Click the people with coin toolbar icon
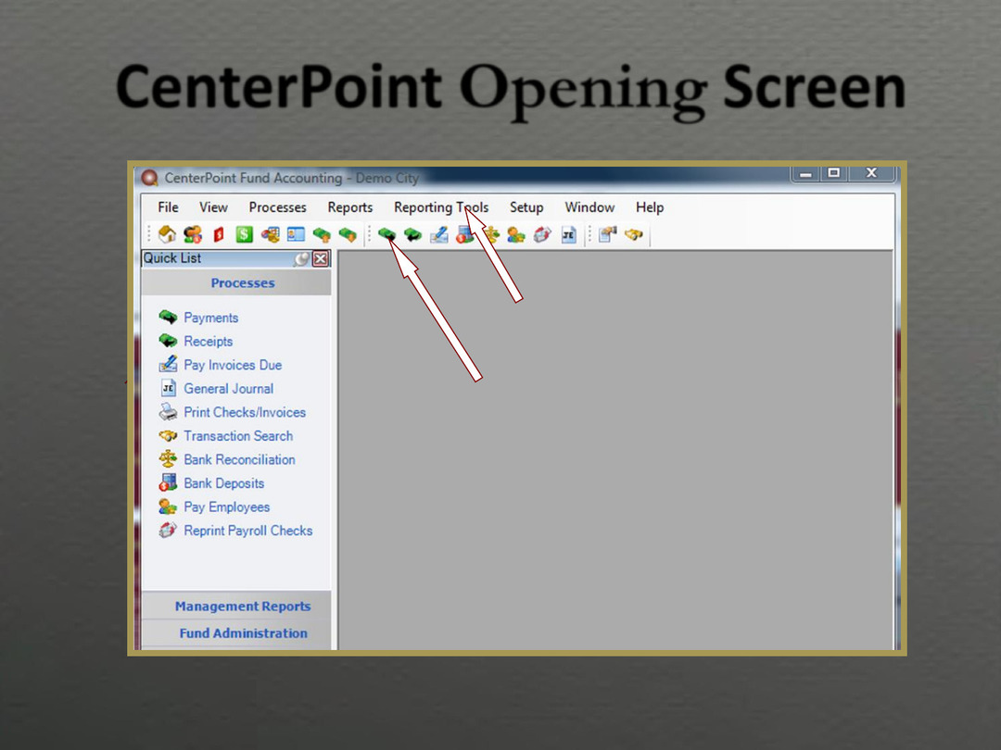The width and height of the screenshot is (1001, 750). click(x=193, y=234)
